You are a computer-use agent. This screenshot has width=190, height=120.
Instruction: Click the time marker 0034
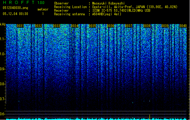[x=75, y=26]
